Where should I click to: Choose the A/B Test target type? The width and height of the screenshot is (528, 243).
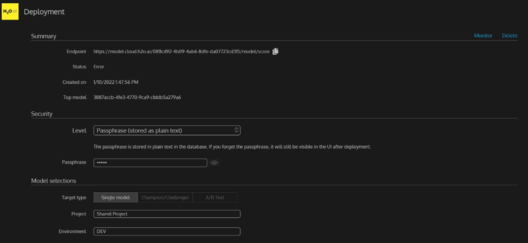click(214, 198)
